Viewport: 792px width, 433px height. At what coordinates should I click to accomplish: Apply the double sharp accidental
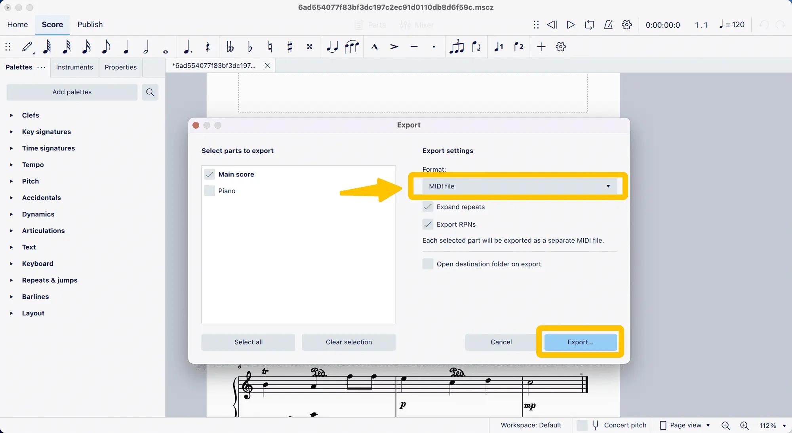(310, 47)
